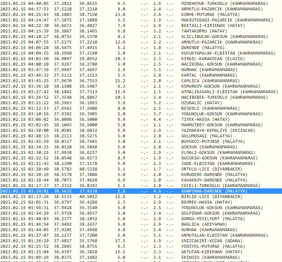Screen dimensions: 282x262
Task: Select the KIRGIL-KARAKOCAN (ELAZIG) row
Action: [x=141, y=59]
